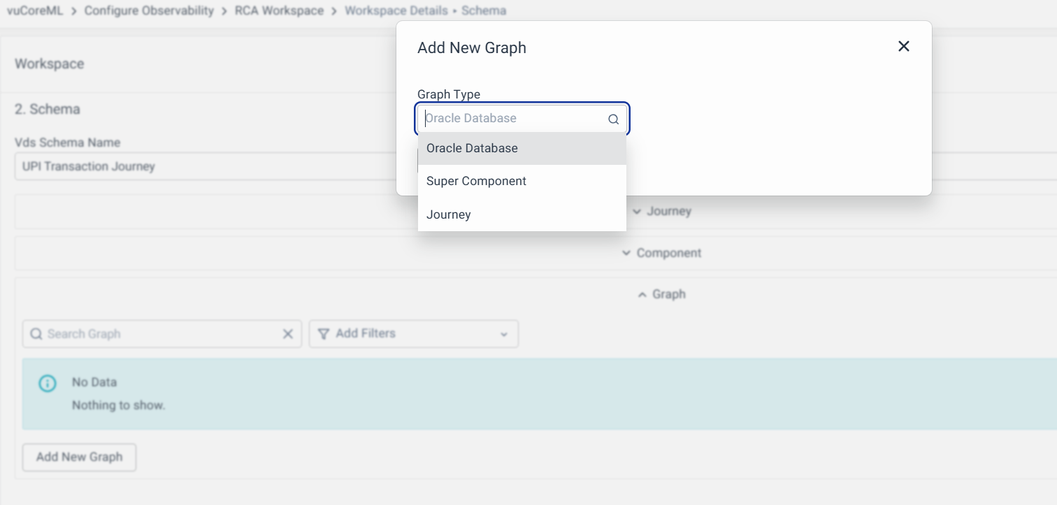The width and height of the screenshot is (1057, 505).
Task: Open Configure Observability breadcrumb link
Action: click(x=149, y=10)
